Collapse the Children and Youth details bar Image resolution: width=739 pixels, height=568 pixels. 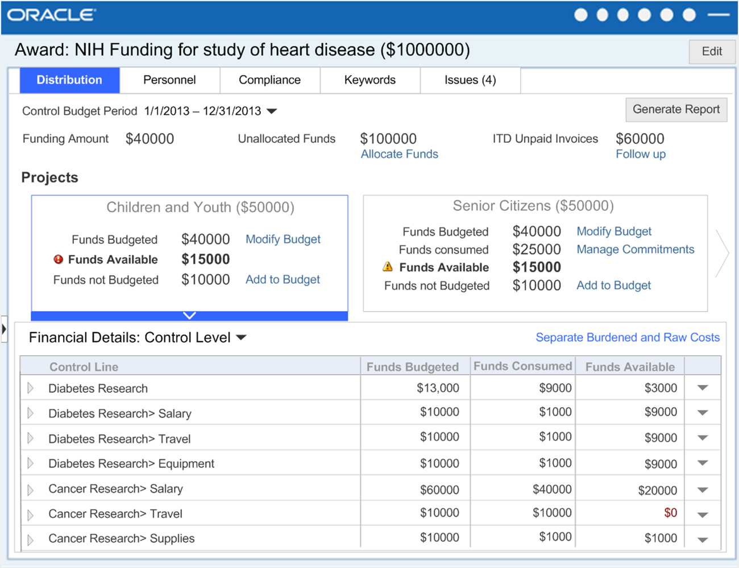click(189, 316)
